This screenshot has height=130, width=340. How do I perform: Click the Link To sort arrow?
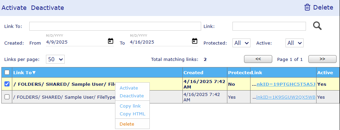point(34,73)
